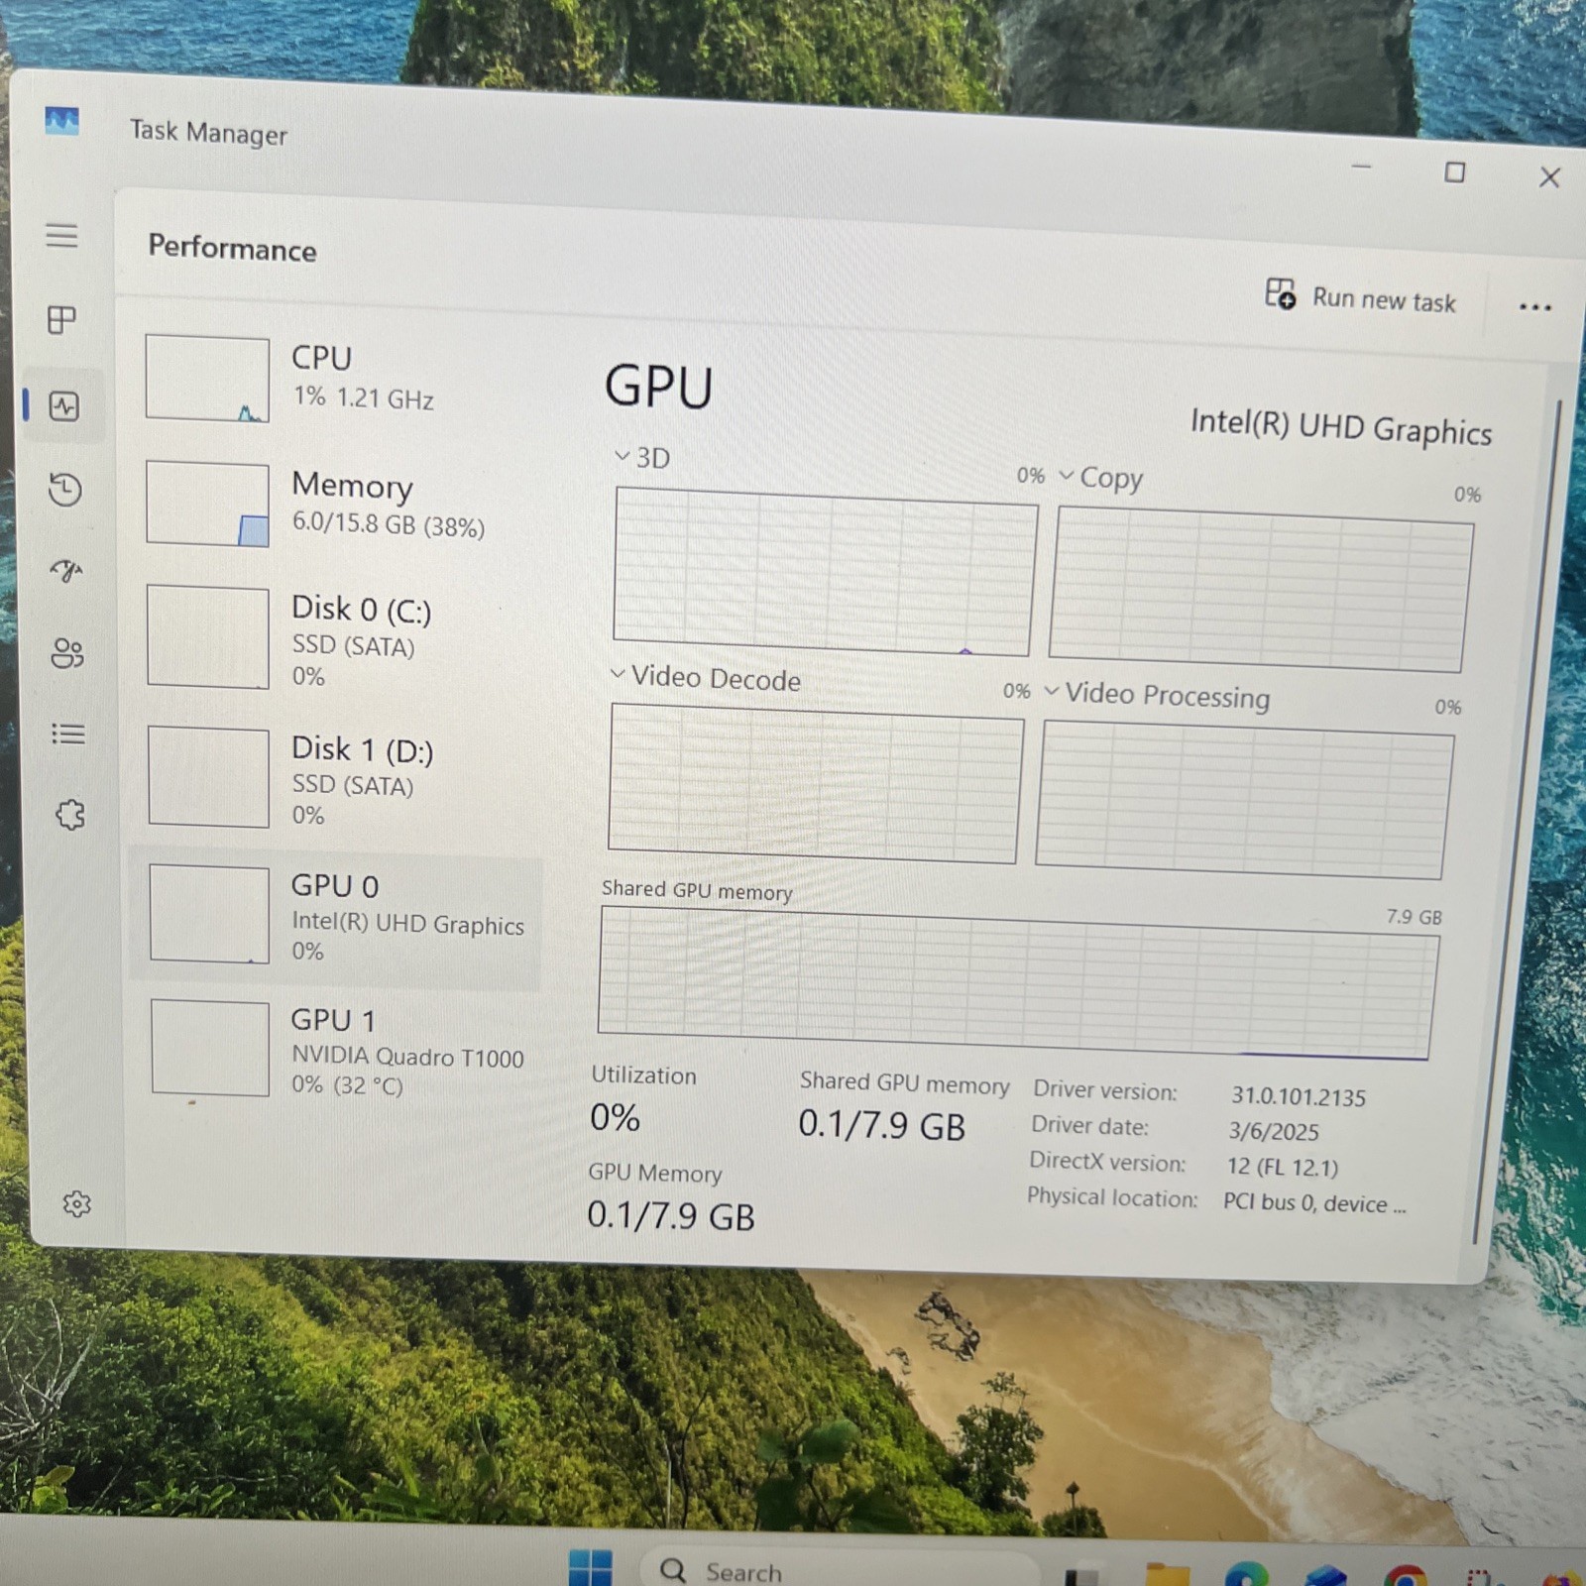The width and height of the screenshot is (1586, 1586).
Task: Click the 3D usage graph
Action: click(x=824, y=572)
